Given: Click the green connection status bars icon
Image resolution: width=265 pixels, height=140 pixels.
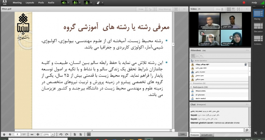Looking at the screenshot, I should click(262, 2).
